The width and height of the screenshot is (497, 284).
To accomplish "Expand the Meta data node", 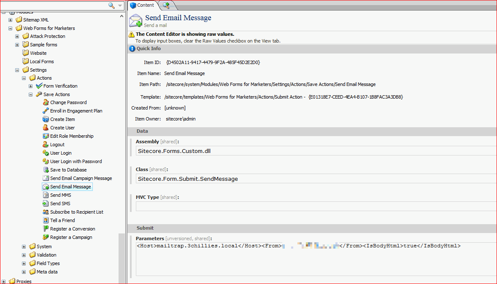I will coord(24,272).
